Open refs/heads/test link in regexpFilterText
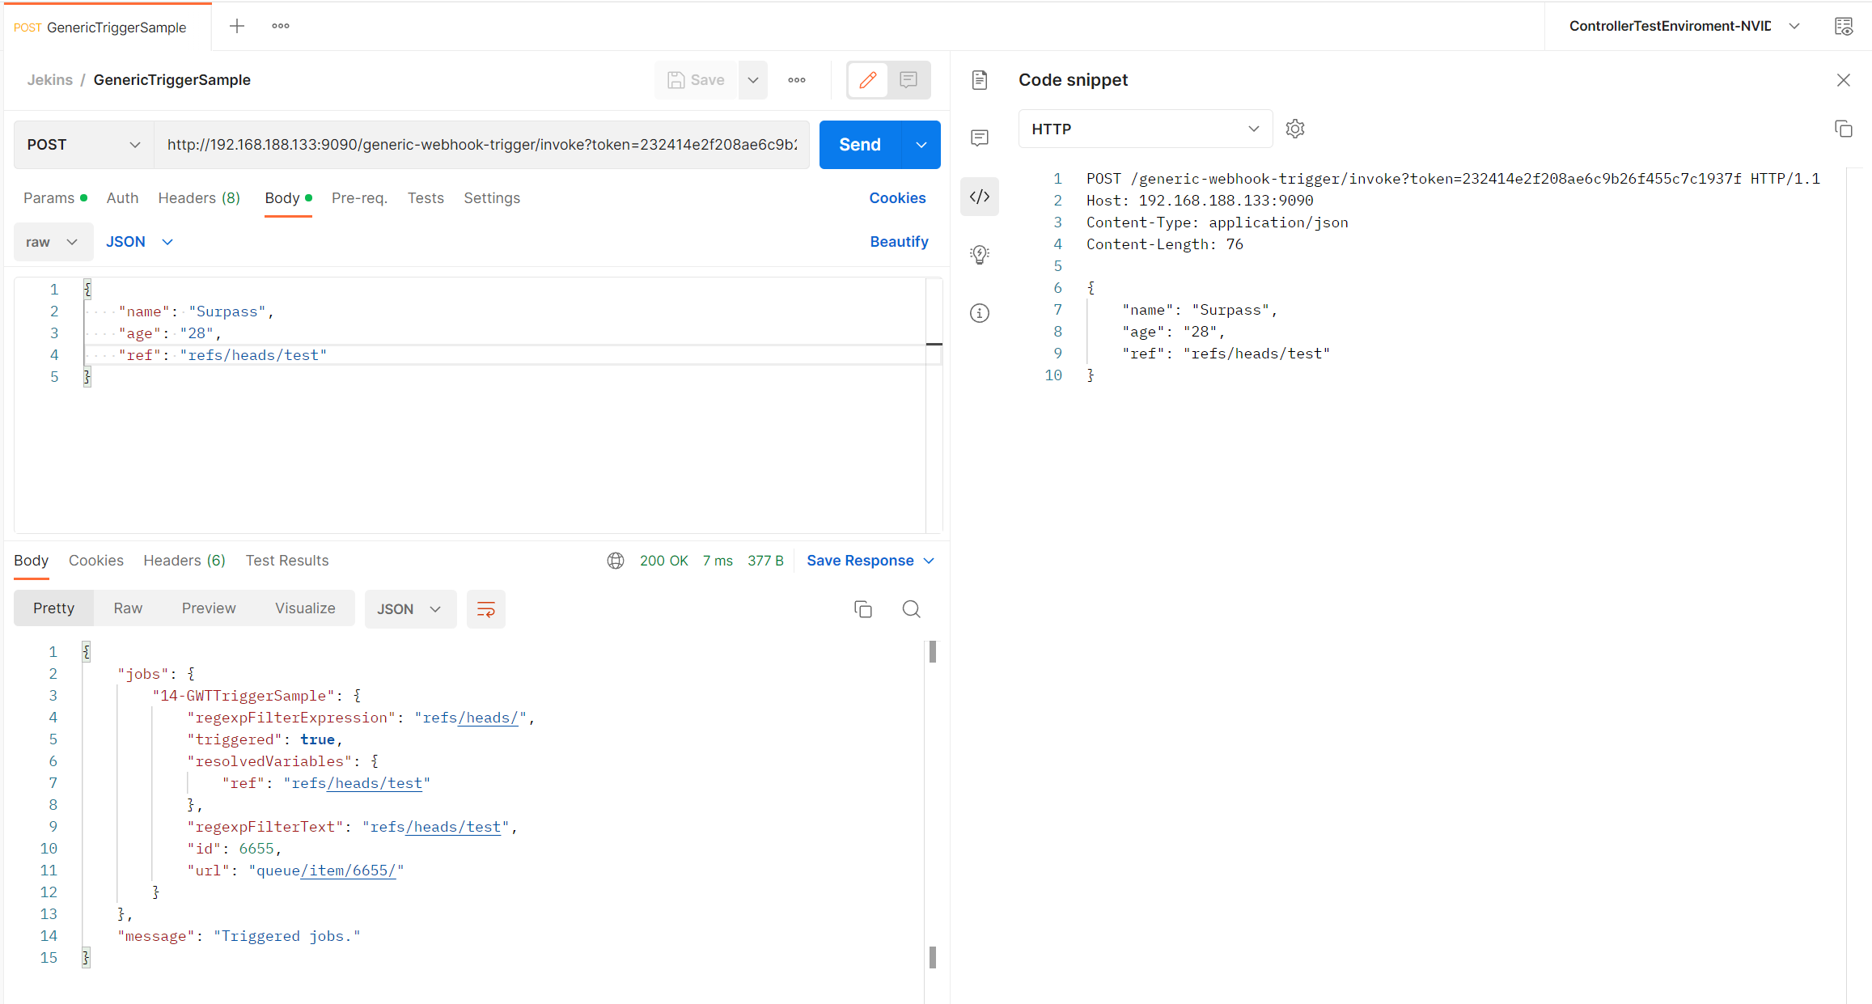Image resolution: width=1872 pixels, height=1004 pixels. click(x=453, y=827)
